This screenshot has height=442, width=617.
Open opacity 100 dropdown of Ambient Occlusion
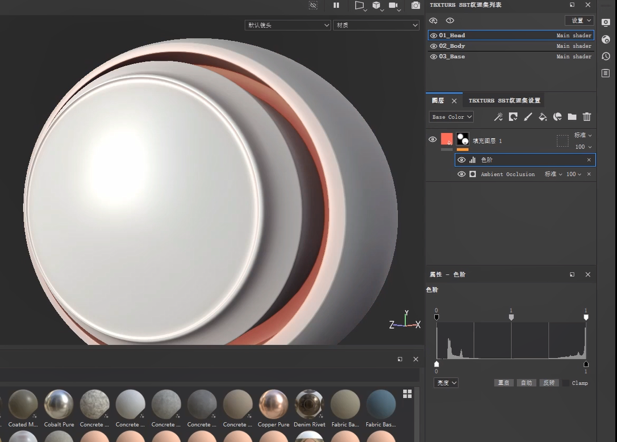tap(574, 174)
